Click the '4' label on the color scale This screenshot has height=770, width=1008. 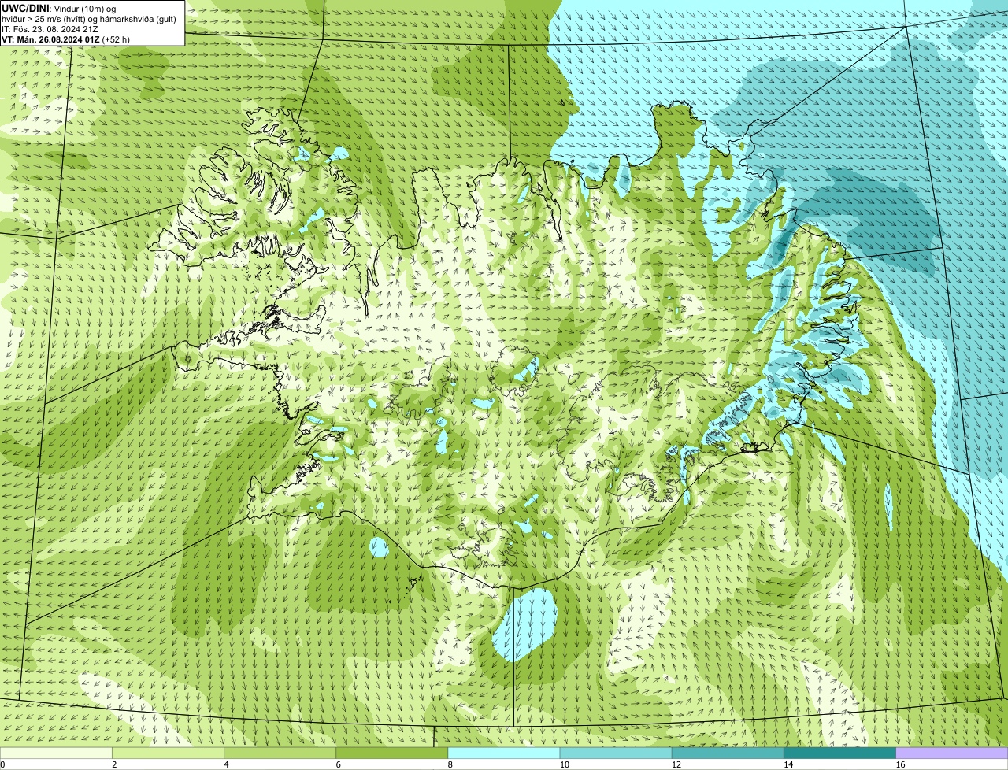pos(226,764)
